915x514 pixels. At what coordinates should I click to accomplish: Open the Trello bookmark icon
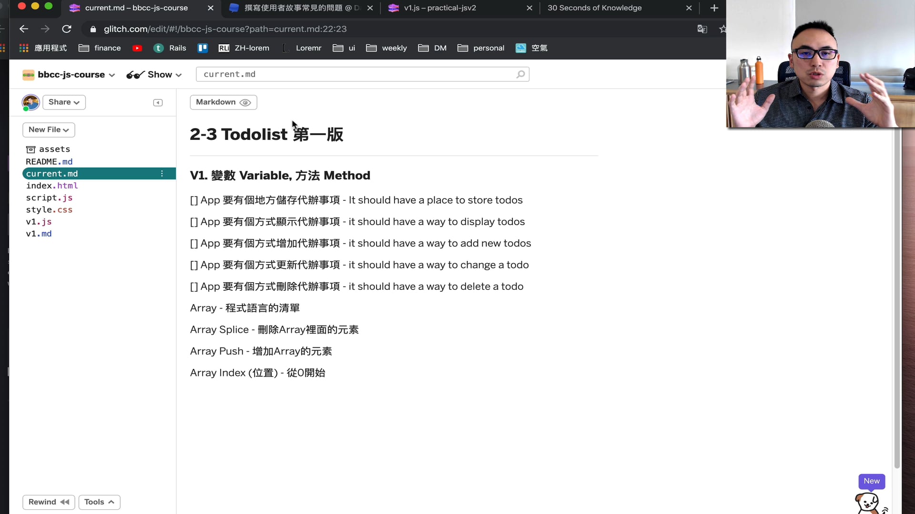[203, 48]
